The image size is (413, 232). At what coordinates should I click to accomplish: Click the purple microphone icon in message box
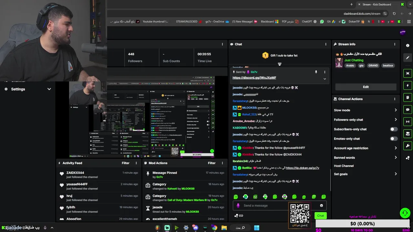click(238, 206)
